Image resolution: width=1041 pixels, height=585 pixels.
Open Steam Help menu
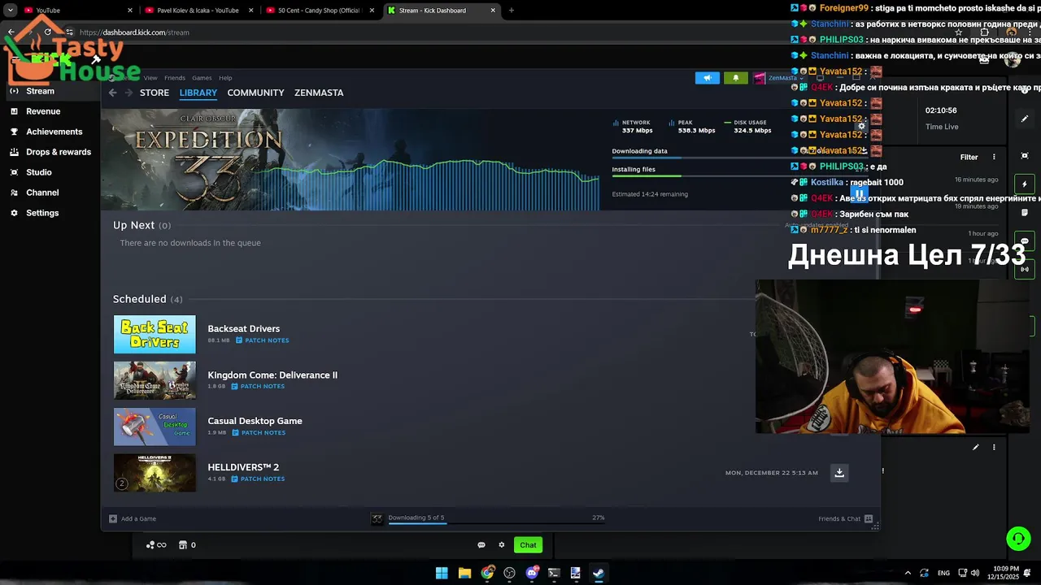tap(225, 78)
